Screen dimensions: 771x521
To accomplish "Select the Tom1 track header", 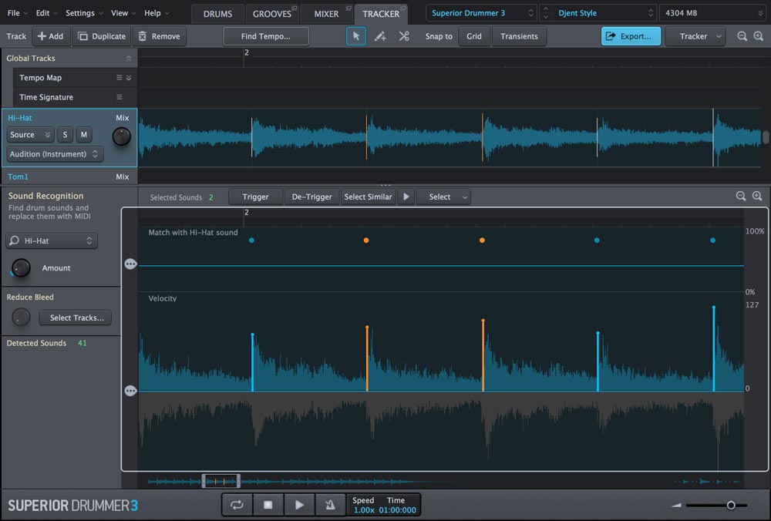I will pyautogui.click(x=69, y=176).
